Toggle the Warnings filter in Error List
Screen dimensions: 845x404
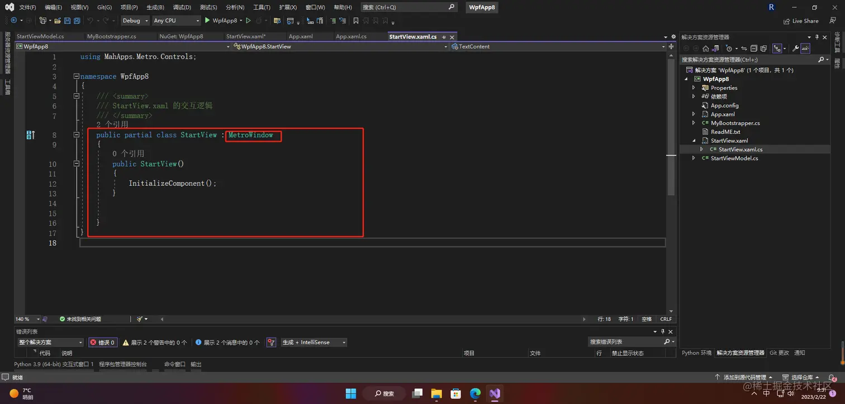[x=155, y=343]
